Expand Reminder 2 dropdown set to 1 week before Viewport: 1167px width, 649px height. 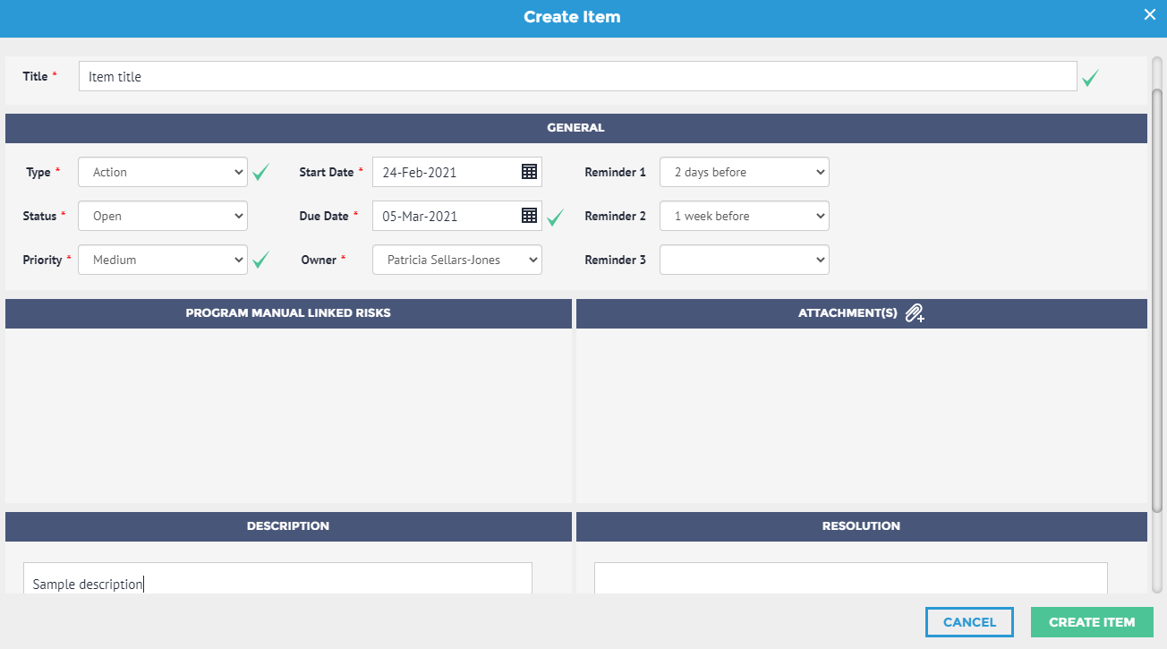pos(745,216)
